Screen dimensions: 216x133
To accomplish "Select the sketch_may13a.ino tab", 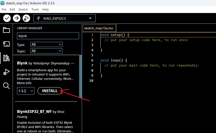I will tap(99, 28).
